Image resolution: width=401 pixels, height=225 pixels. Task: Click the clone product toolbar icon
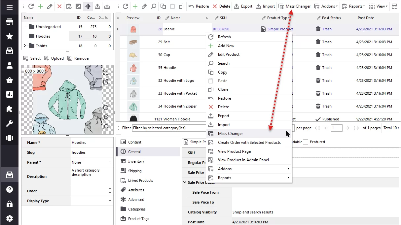tap(182, 6)
